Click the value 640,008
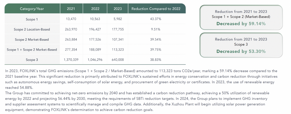 118,60
